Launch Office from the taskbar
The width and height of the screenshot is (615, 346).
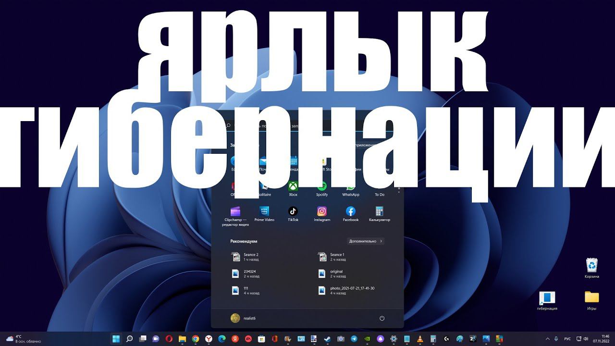(x=274, y=339)
